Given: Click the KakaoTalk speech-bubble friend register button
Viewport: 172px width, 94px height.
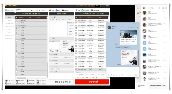Looking at the screenshot, I should (x=95, y=10).
